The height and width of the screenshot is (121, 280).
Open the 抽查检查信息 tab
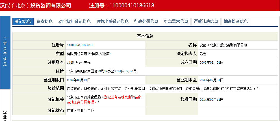[236, 22]
